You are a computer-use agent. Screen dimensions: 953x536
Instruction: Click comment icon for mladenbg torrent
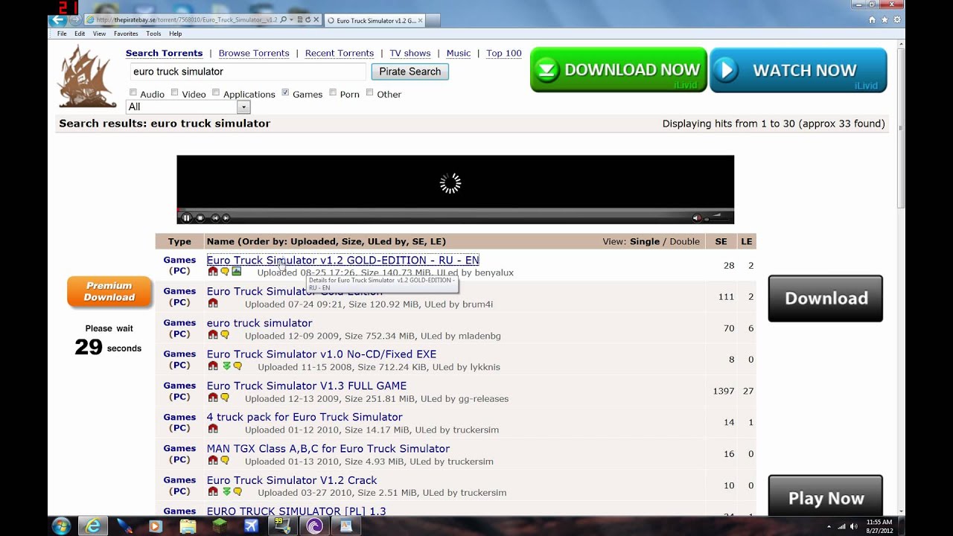[225, 335]
